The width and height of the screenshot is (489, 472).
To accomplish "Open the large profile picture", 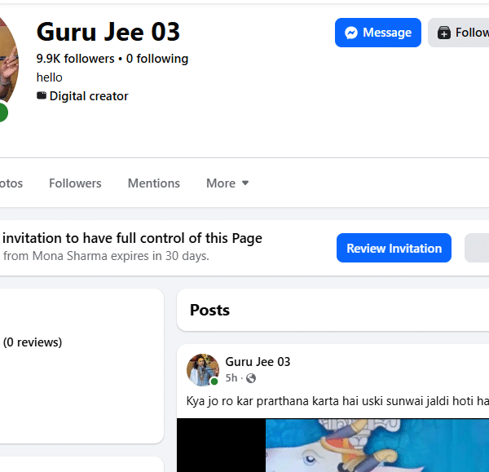I will pyautogui.click(x=8, y=60).
